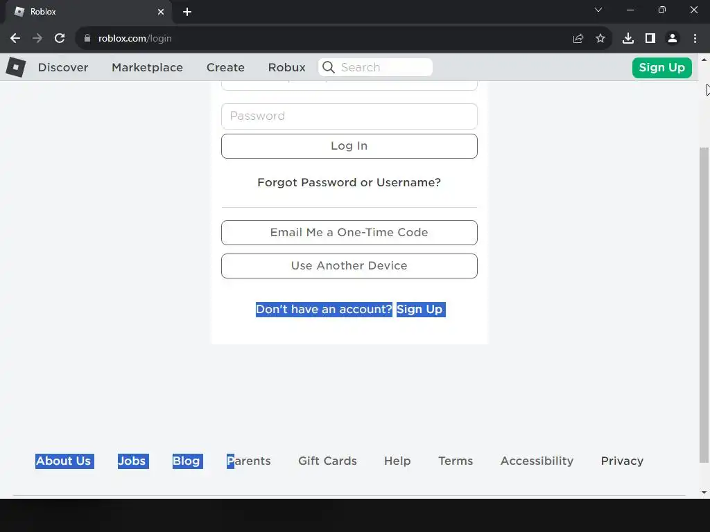Click the scrollbar down arrow
Screen dimensions: 710x532
click(704, 493)
